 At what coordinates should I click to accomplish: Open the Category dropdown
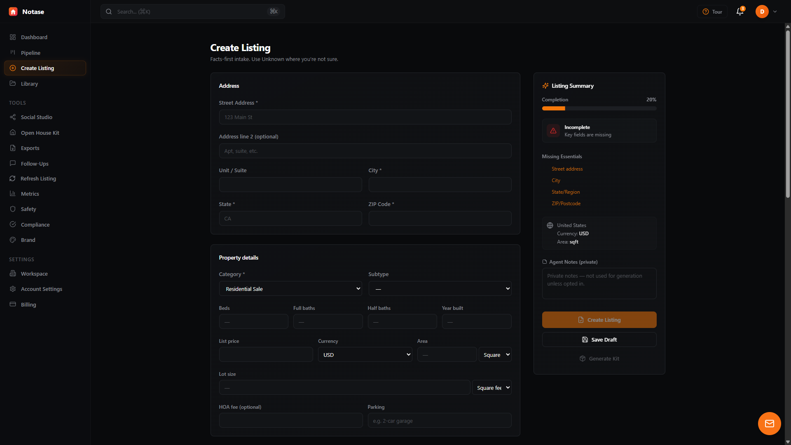tap(290, 288)
